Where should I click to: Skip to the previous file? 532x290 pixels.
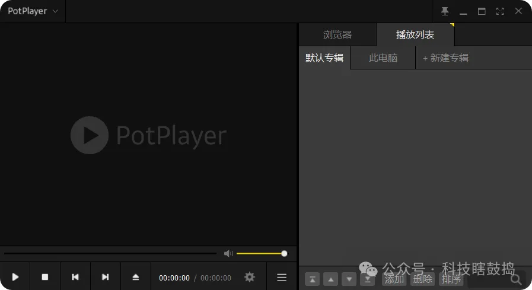[x=75, y=277]
